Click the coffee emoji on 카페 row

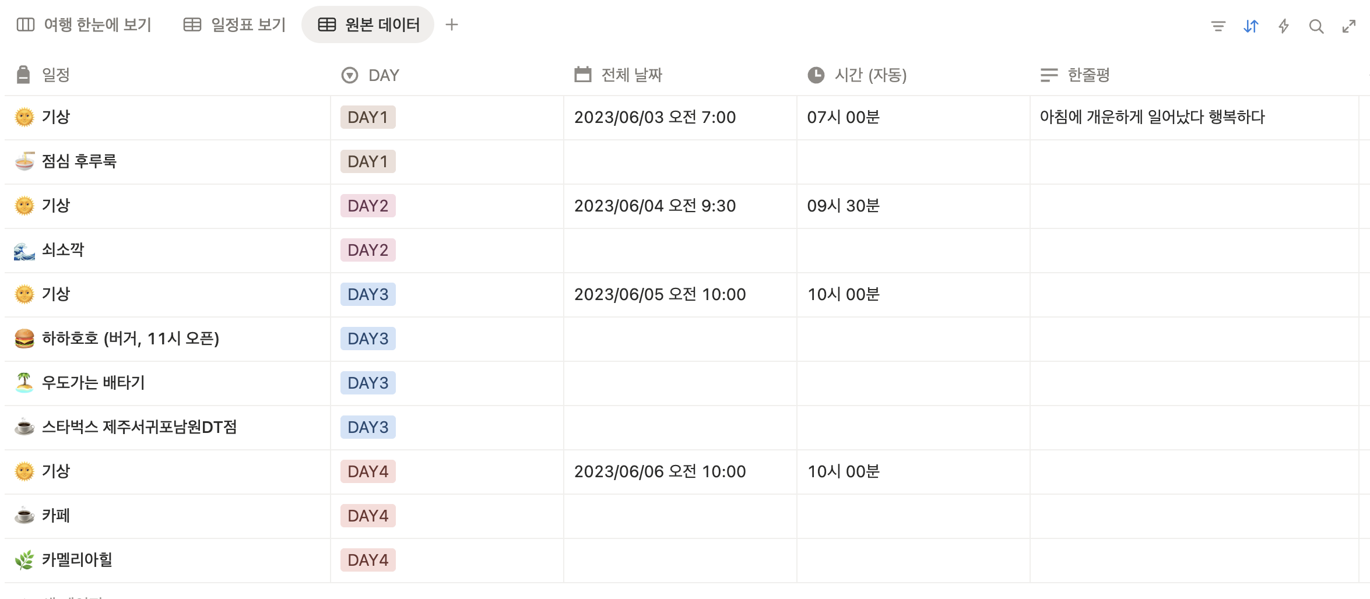(23, 516)
